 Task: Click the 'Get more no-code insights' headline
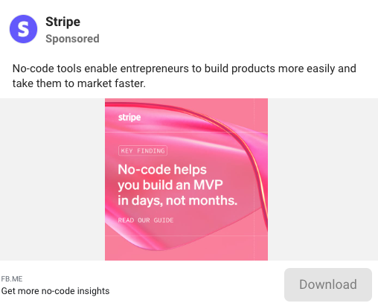click(x=55, y=291)
